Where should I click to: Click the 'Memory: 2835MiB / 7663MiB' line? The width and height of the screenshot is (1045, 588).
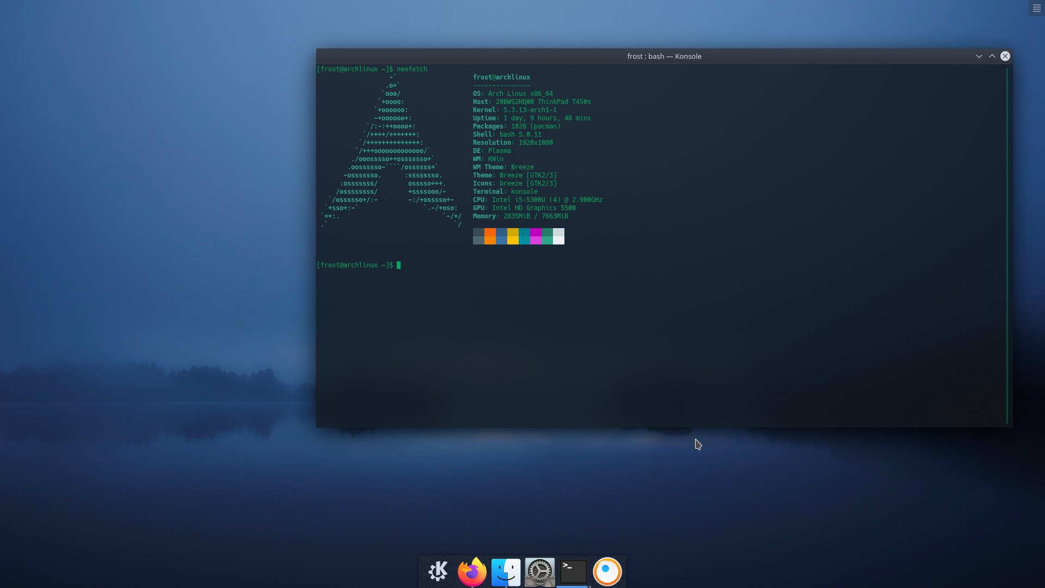[520, 216]
